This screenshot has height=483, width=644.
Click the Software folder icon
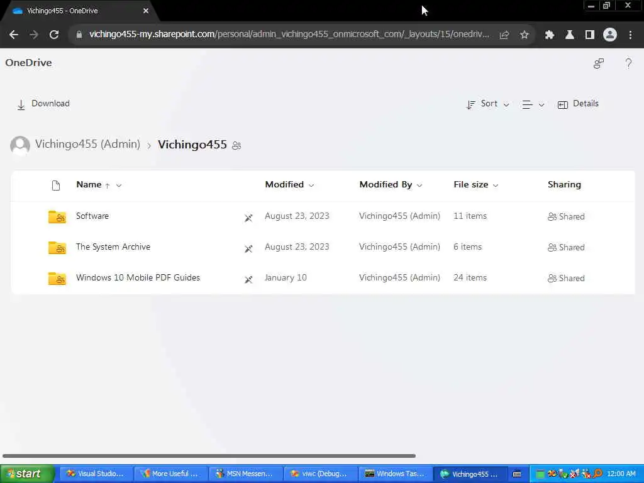[57, 216]
